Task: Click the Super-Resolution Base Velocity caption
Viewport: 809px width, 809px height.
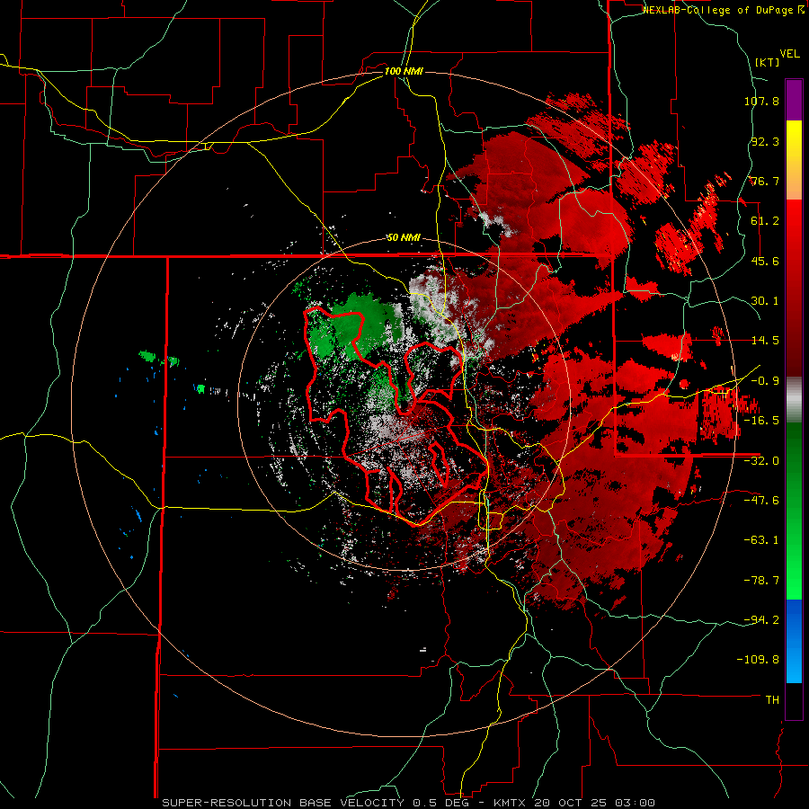Action: point(409,803)
